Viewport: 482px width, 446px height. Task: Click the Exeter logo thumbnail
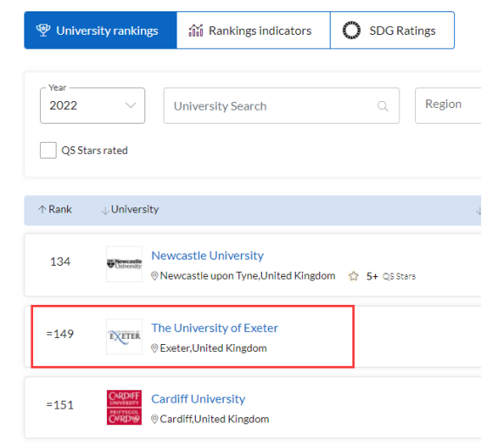(124, 336)
